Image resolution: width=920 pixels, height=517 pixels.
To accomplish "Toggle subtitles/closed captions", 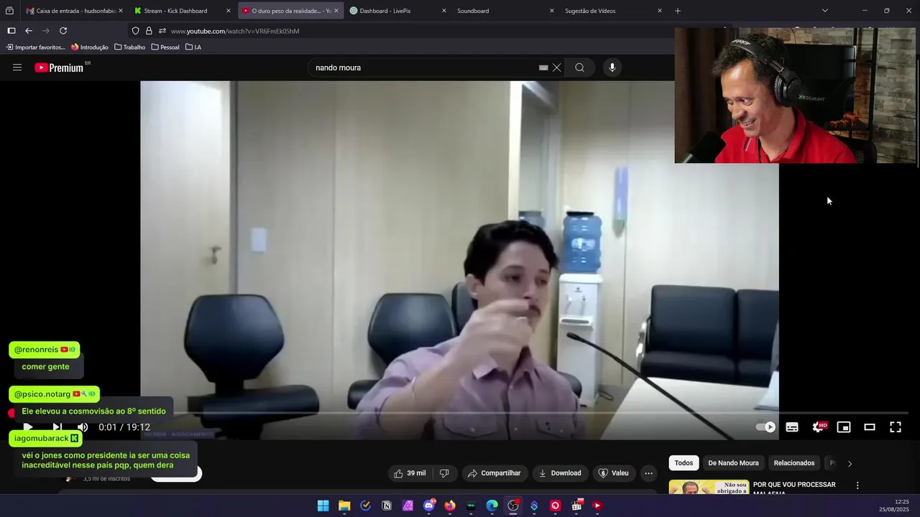I will [792, 427].
